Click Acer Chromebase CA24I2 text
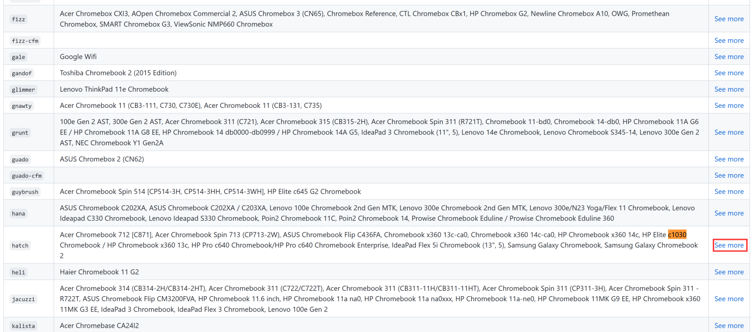The width and height of the screenshot is (754, 332). 99,326
